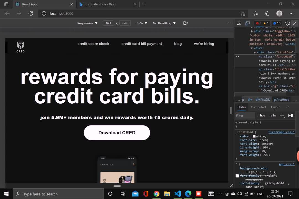The width and height of the screenshot is (299, 199).
Task: Switch to the Computed tab
Action: tap(258, 107)
